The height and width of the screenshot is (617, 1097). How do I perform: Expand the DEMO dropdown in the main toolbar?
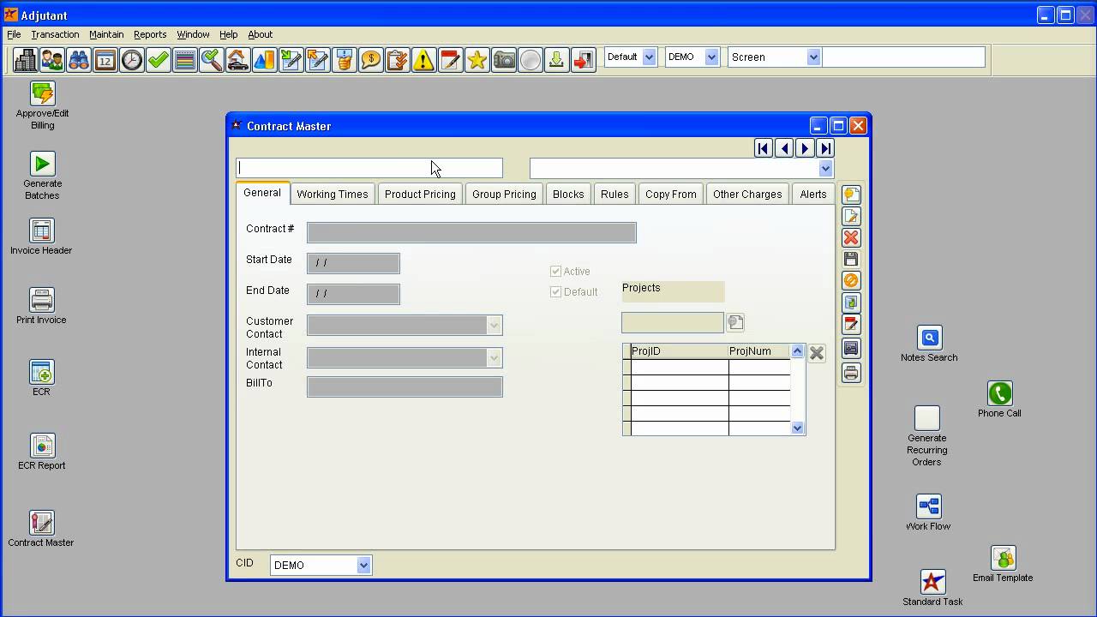(711, 57)
